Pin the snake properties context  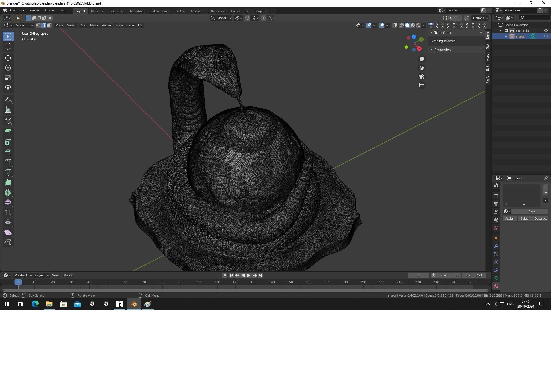(x=546, y=178)
